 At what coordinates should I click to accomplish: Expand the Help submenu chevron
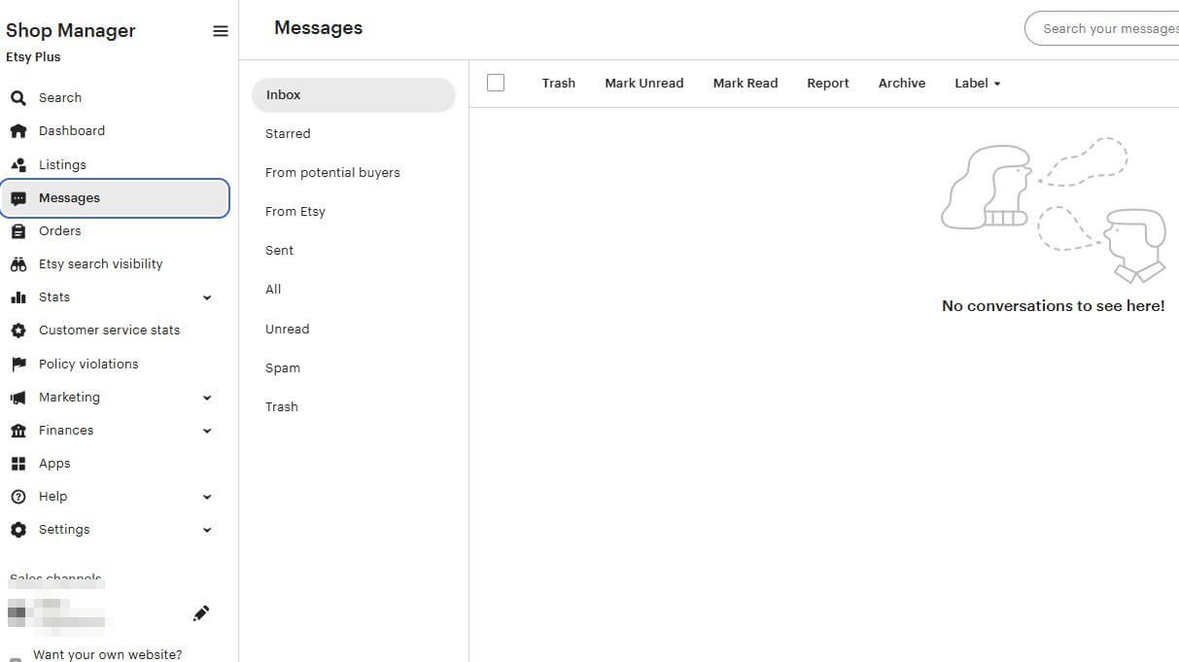pos(207,497)
